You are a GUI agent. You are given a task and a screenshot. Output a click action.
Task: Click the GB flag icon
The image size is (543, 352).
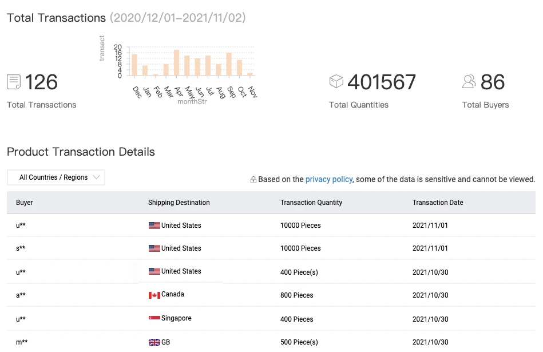(154, 342)
